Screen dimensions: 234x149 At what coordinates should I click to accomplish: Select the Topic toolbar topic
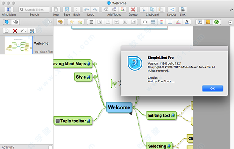coord(73,121)
